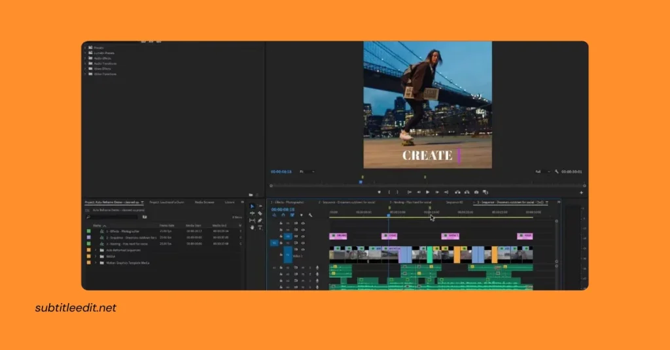This screenshot has height=350, width=670.
Task: Go to In point in Program Monitor
Action: (x=410, y=192)
